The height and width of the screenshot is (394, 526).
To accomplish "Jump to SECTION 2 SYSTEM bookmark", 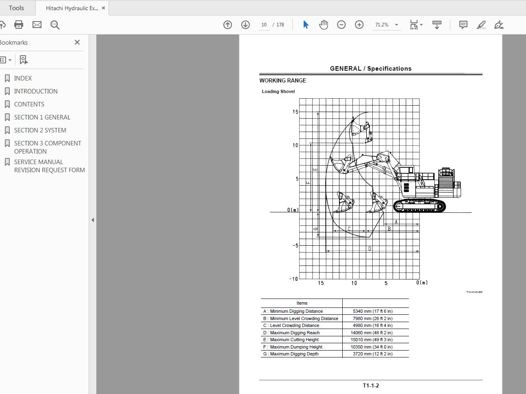I will click(x=40, y=130).
